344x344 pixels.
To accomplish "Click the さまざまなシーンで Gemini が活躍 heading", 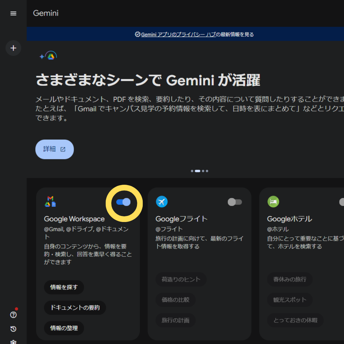I will (148, 80).
